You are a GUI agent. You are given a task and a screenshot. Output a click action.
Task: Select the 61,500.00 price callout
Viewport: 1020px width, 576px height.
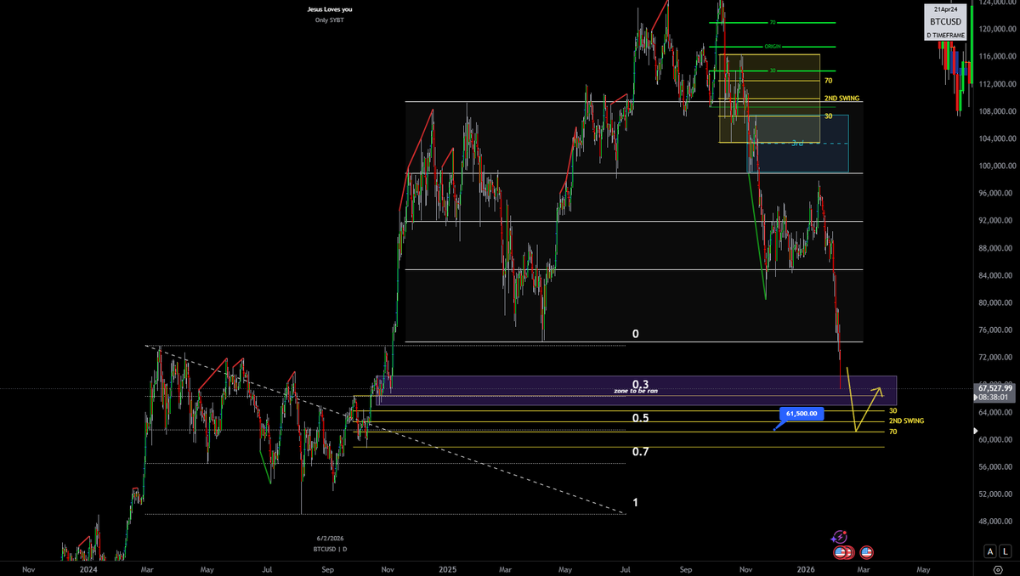802,414
